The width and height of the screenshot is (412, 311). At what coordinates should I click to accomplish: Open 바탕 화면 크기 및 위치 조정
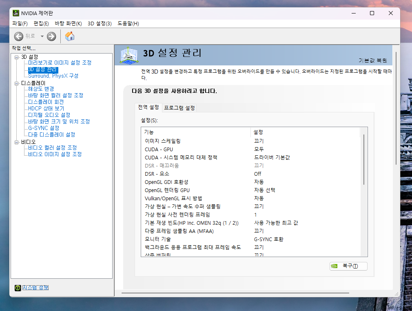pyautogui.click(x=59, y=121)
